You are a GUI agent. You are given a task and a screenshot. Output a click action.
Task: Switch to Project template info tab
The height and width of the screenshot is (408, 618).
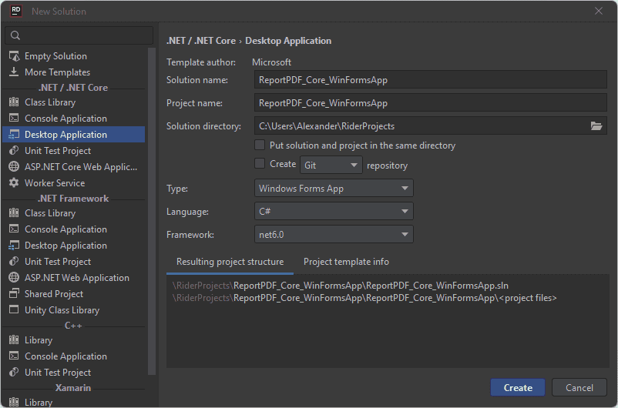346,262
